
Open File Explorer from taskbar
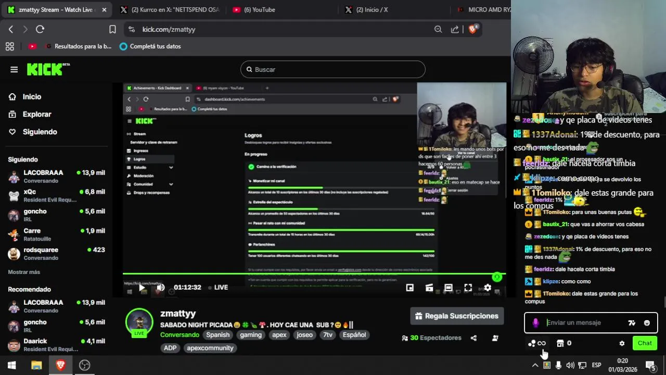[36, 365]
